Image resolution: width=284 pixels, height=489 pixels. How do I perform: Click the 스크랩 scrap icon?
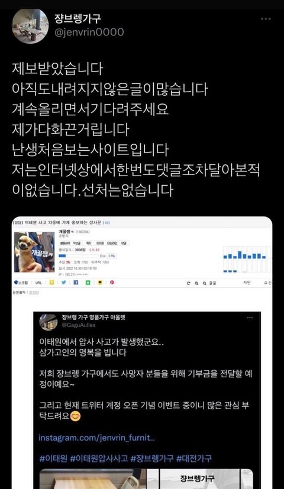21,283
